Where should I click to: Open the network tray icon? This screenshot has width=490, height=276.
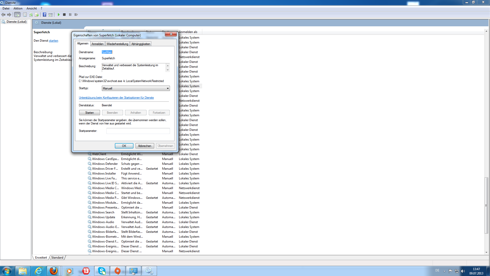[457, 271]
